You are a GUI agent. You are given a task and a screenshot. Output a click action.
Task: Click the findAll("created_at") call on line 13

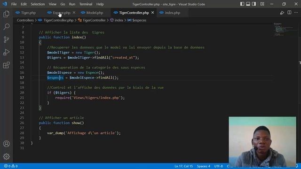pyautogui.click(x=116, y=57)
